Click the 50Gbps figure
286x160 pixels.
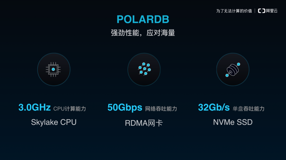pos(125,108)
